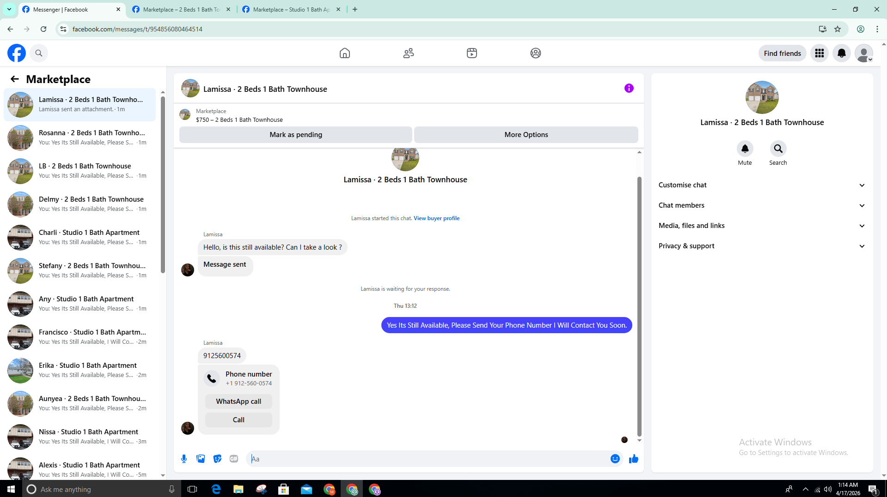Expand Privacy & support section

click(x=762, y=246)
